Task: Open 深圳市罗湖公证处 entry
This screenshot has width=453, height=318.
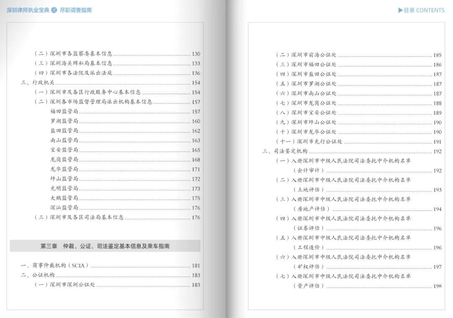Action: click(x=359, y=84)
